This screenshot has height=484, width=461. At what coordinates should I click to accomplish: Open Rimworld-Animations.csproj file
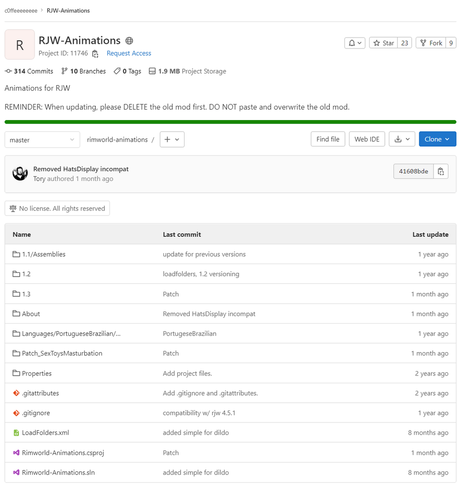pos(63,453)
